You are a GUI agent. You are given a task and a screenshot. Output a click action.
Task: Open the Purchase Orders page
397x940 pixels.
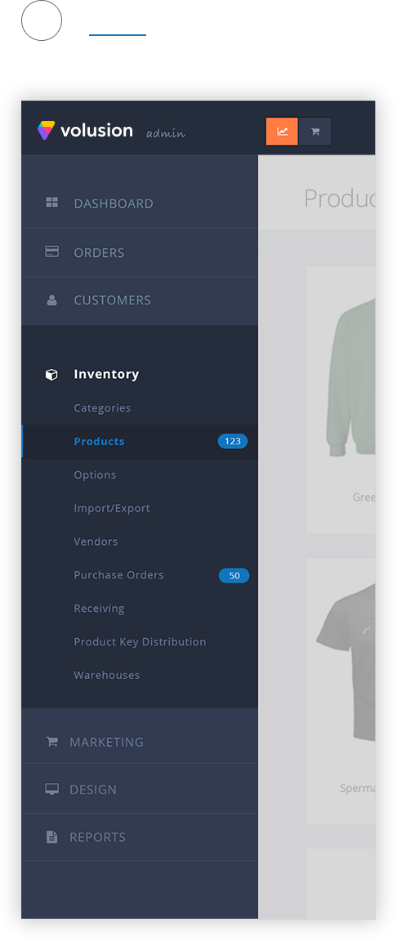118,575
